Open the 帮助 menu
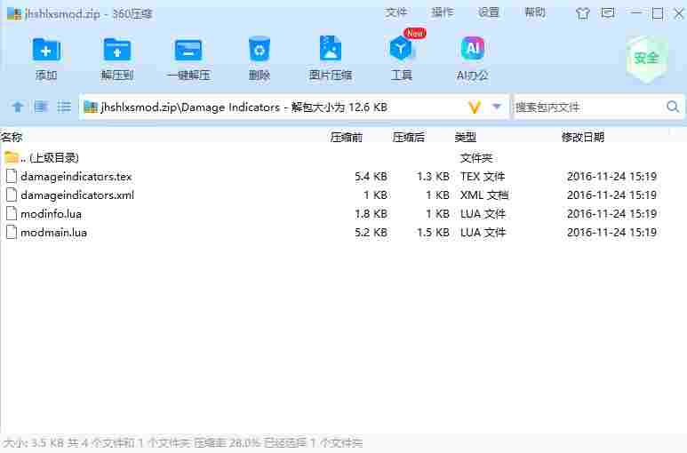687x453 pixels. tap(535, 12)
